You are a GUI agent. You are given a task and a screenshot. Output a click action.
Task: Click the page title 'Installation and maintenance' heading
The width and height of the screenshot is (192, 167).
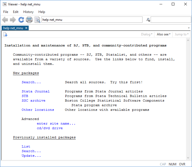click(85, 45)
